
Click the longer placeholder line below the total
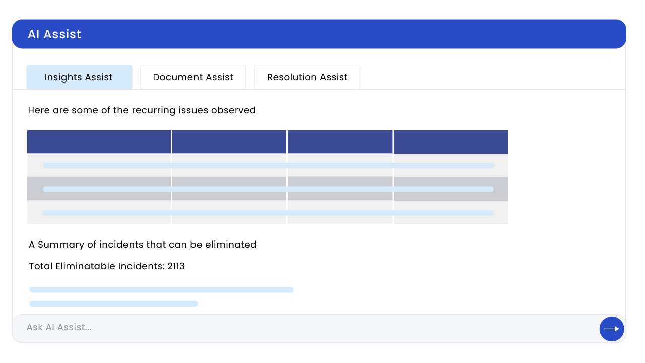click(161, 290)
